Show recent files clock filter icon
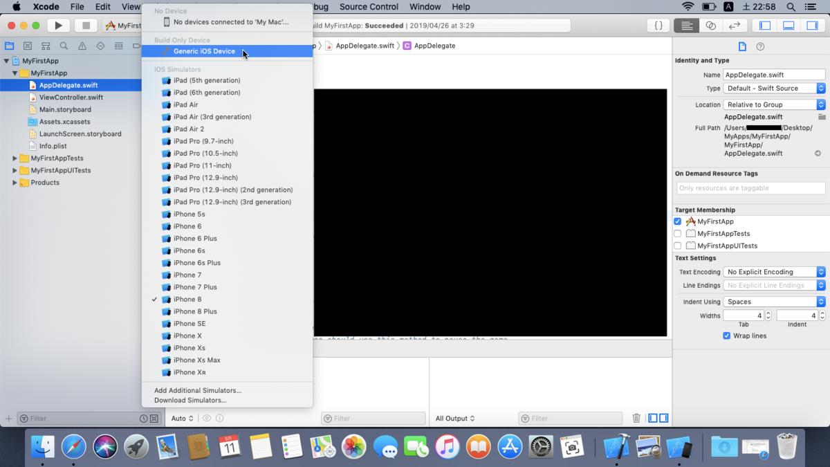 [143, 419]
